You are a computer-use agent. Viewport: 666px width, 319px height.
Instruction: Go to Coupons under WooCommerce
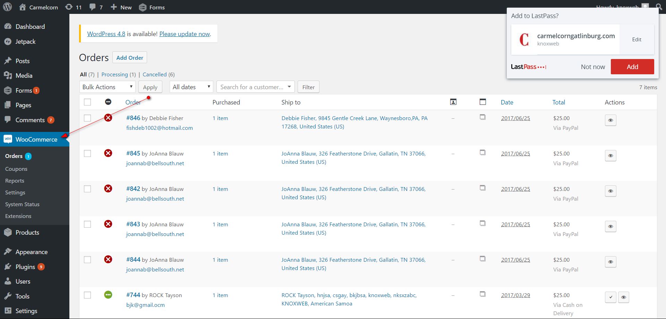tap(16, 169)
